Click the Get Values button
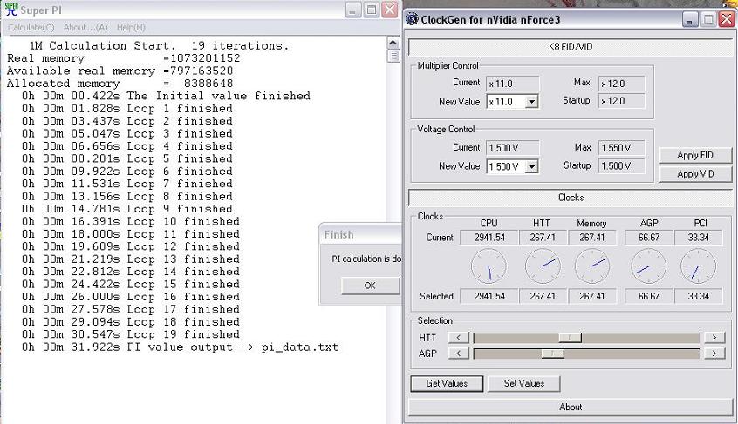738x424 pixels. point(447,384)
